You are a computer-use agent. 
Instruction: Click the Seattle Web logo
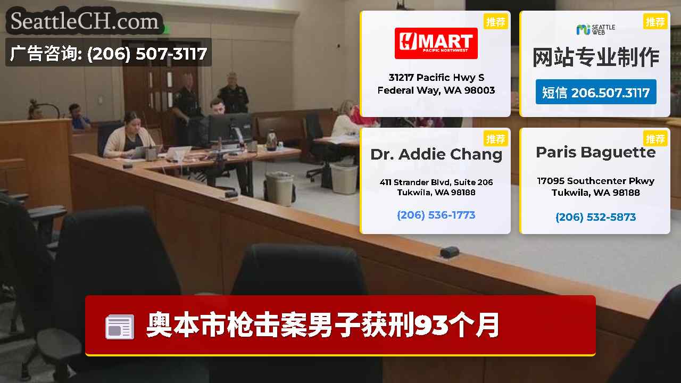pos(595,30)
